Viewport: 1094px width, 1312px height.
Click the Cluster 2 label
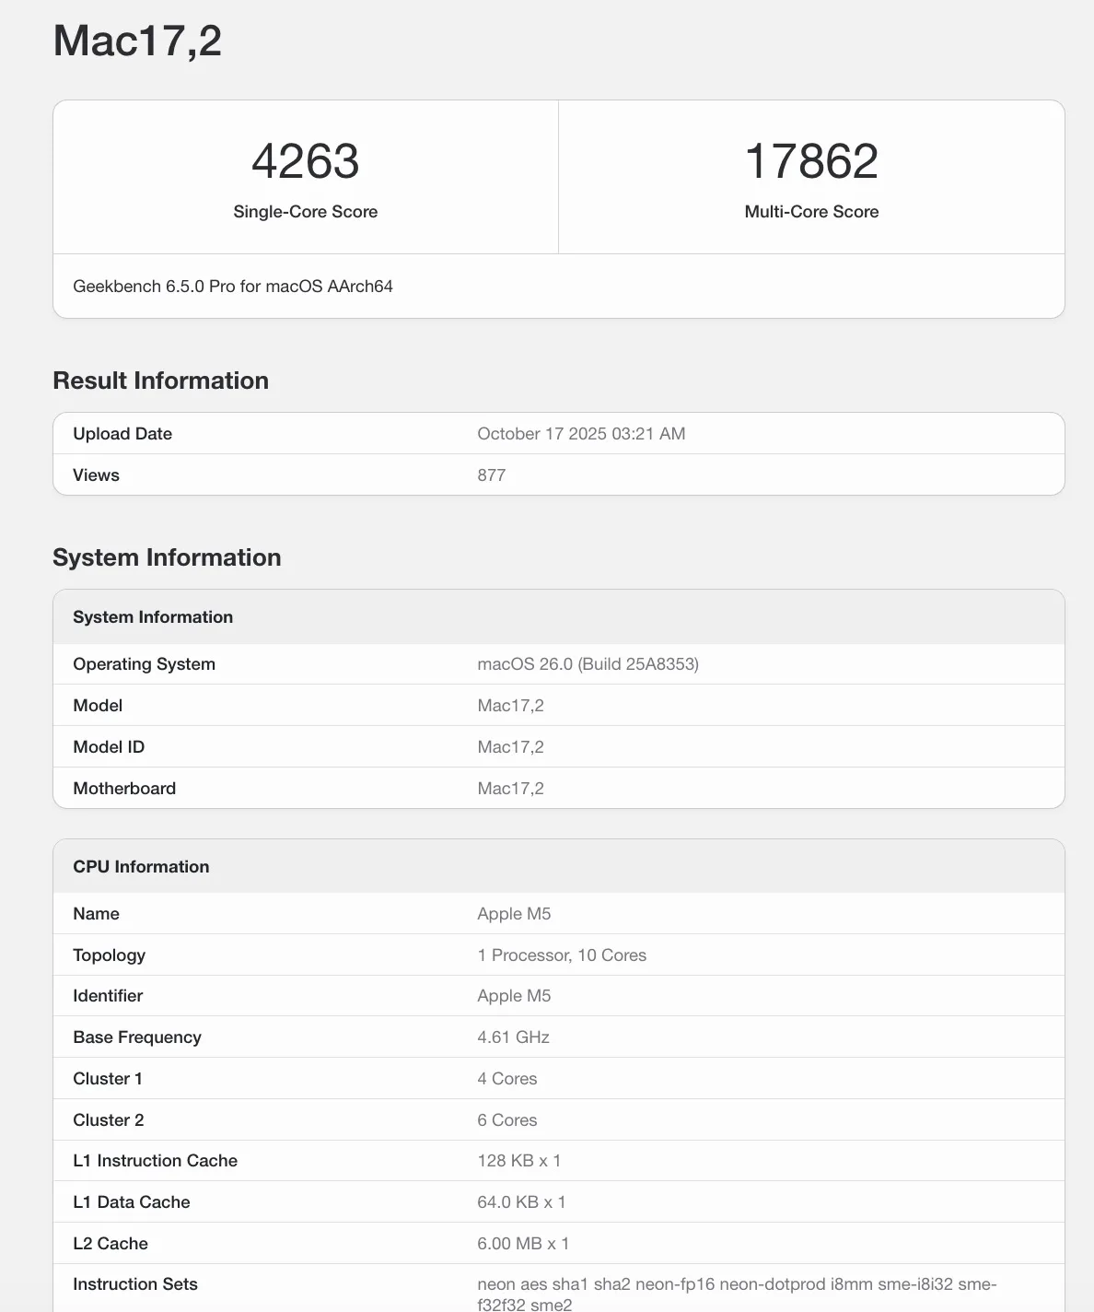click(109, 1120)
